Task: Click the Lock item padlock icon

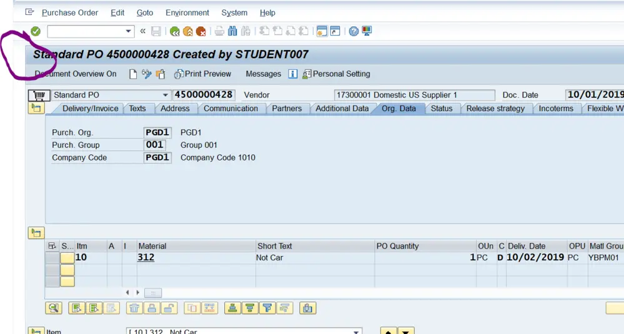Action: [x=152, y=308]
